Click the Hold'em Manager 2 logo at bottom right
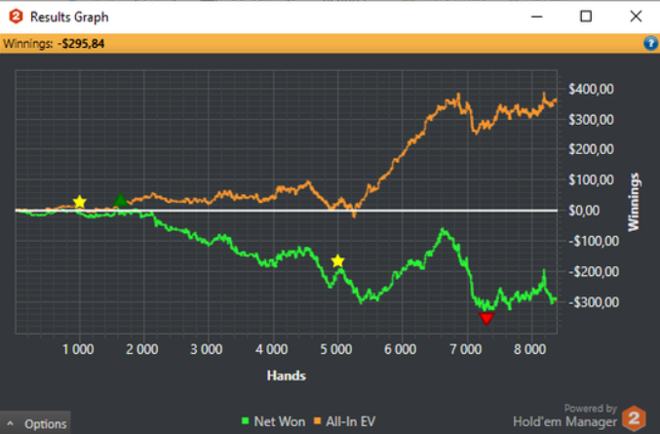Image resolution: width=660 pixels, height=434 pixels. [634, 418]
